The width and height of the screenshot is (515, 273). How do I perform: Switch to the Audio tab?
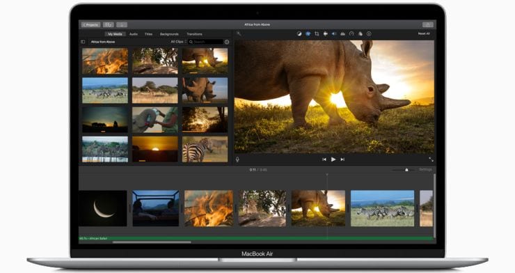pyautogui.click(x=134, y=34)
